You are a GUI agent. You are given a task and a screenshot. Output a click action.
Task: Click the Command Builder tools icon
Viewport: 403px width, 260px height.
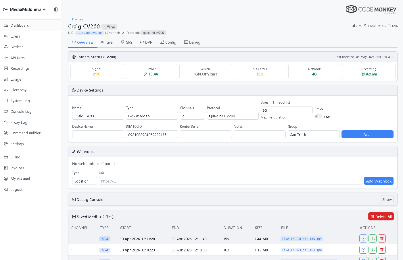[6, 133]
